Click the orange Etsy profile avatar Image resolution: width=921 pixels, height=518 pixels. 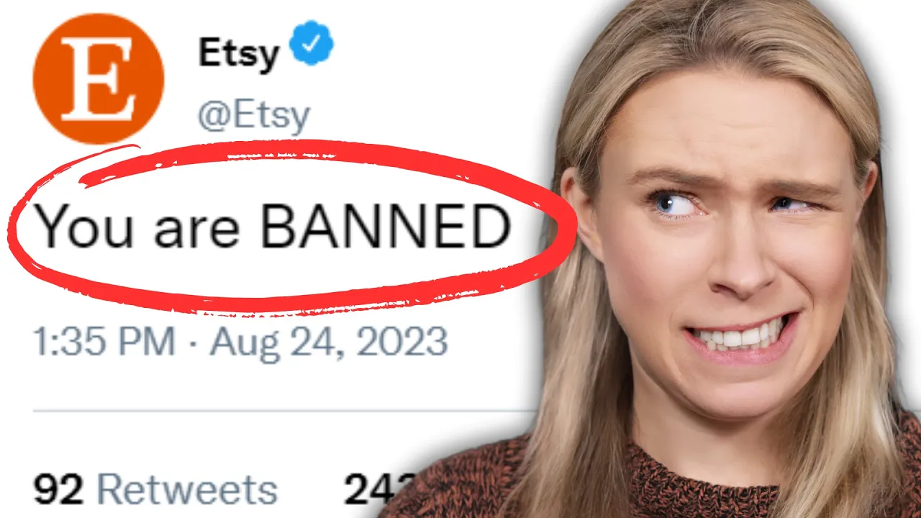(x=99, y=78)
